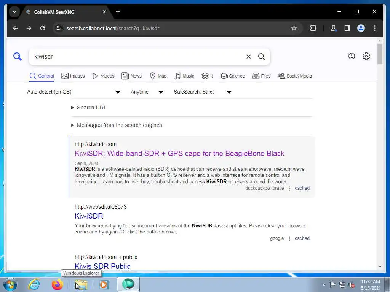Image resolution: width=390 pixels, height=292 pixels.
Task: Go back to the previous page
Action: click(15, 28)
